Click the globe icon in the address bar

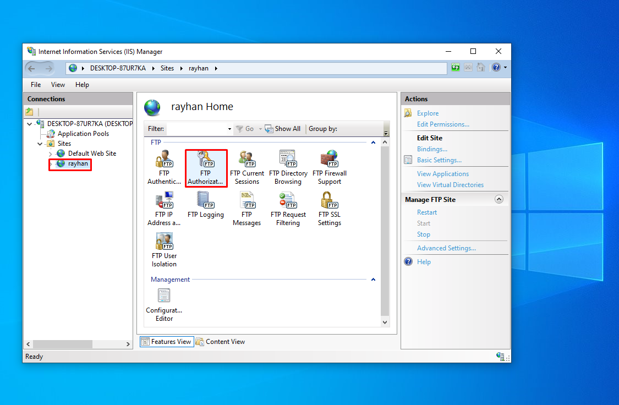coord(73,68)
